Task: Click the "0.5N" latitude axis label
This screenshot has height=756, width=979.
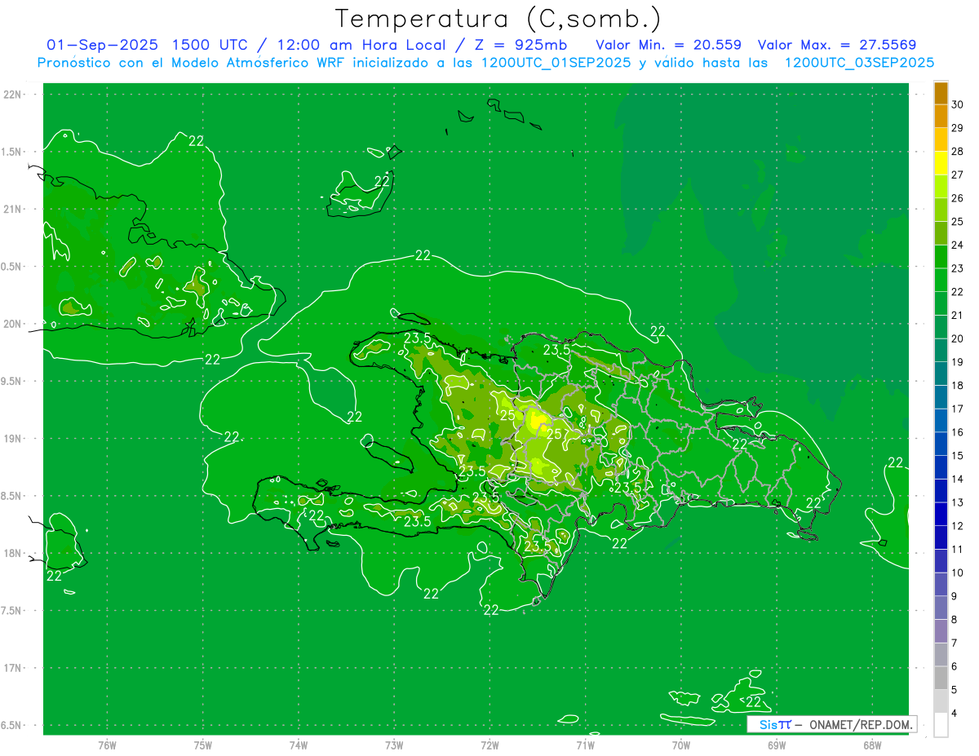Action: tap(11, 267)
